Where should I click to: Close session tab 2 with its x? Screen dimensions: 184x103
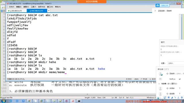(x=45, y=11)
